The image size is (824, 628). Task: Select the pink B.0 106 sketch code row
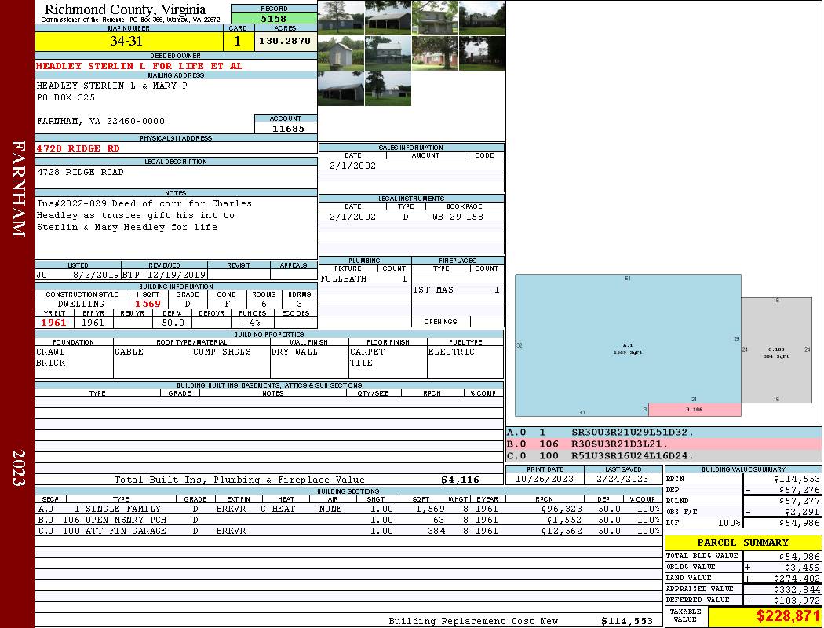pos(663,444)
